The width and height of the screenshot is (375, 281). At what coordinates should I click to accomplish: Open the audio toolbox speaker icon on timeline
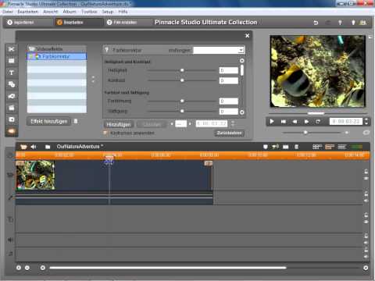click(x=34, y=147)
